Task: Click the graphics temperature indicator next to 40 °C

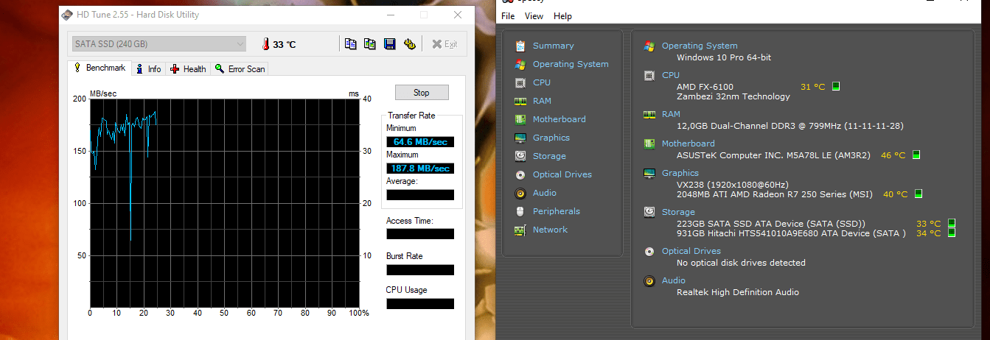Action: (x=918, y=194)
